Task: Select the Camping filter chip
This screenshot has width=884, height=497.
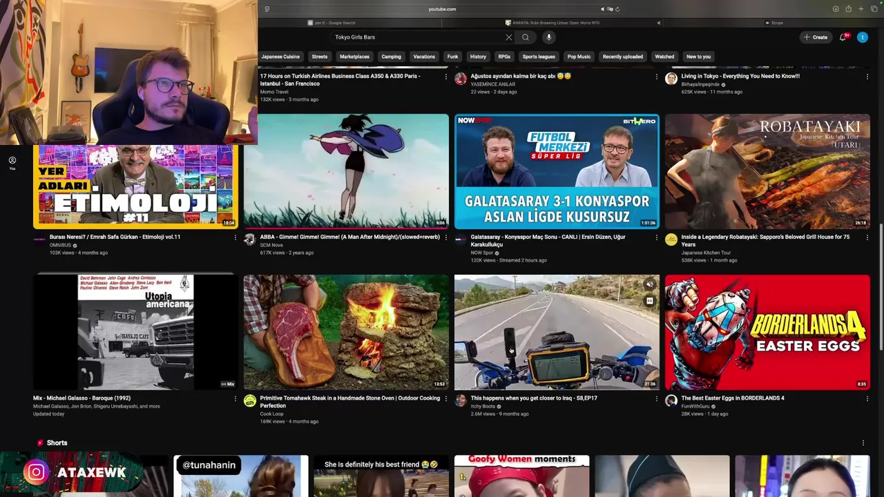Action: pos(391,57)
